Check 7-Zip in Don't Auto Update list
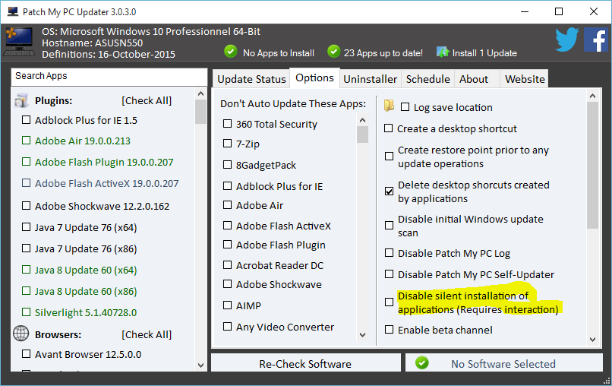The height and width of the screenshot is (386, 612). [x=227, y=144]
